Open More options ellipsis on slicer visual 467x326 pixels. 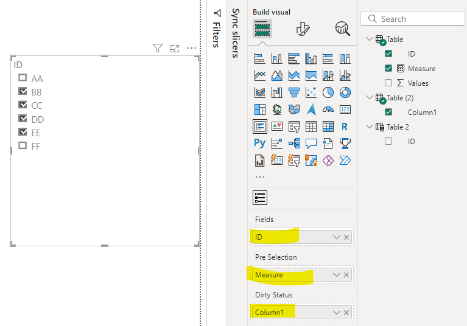(192, 48)
